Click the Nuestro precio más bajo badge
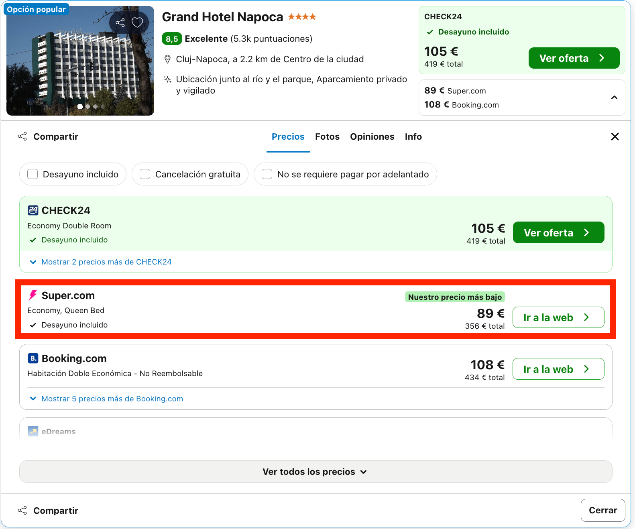 (455, 297)
